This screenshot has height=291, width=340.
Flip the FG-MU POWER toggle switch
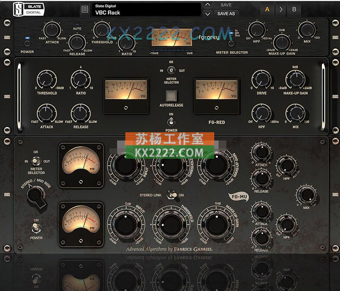point(36,228)
